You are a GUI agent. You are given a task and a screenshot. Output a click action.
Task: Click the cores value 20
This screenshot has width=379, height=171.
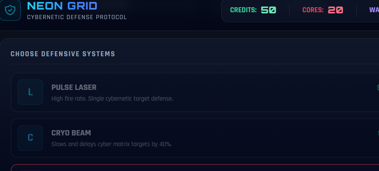[x=336, y=10]
